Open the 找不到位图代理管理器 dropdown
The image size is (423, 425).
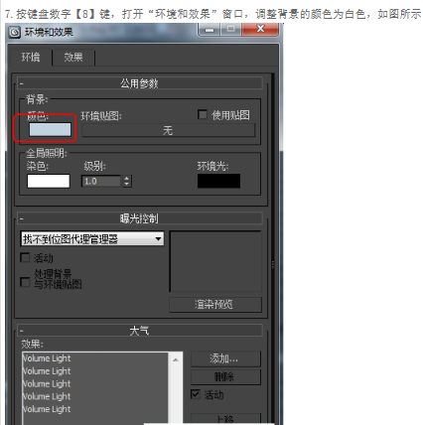[92, 238]
